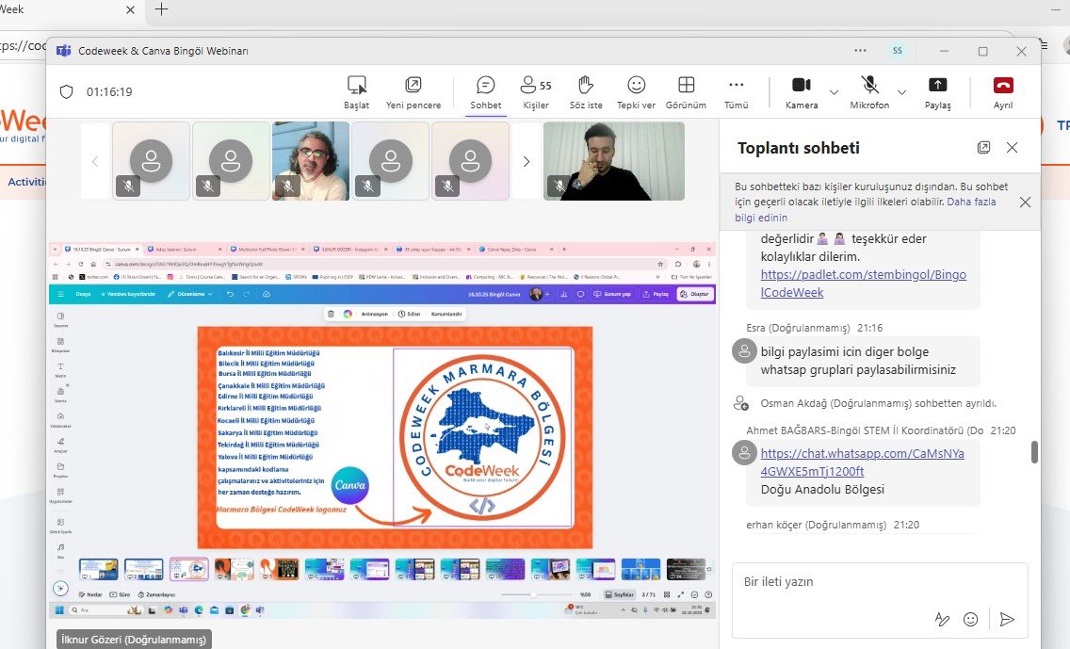Viewport: 1070px width, 649px height.
Task: Open the emoji picker in compose box
Action: [x=970, y=619]
